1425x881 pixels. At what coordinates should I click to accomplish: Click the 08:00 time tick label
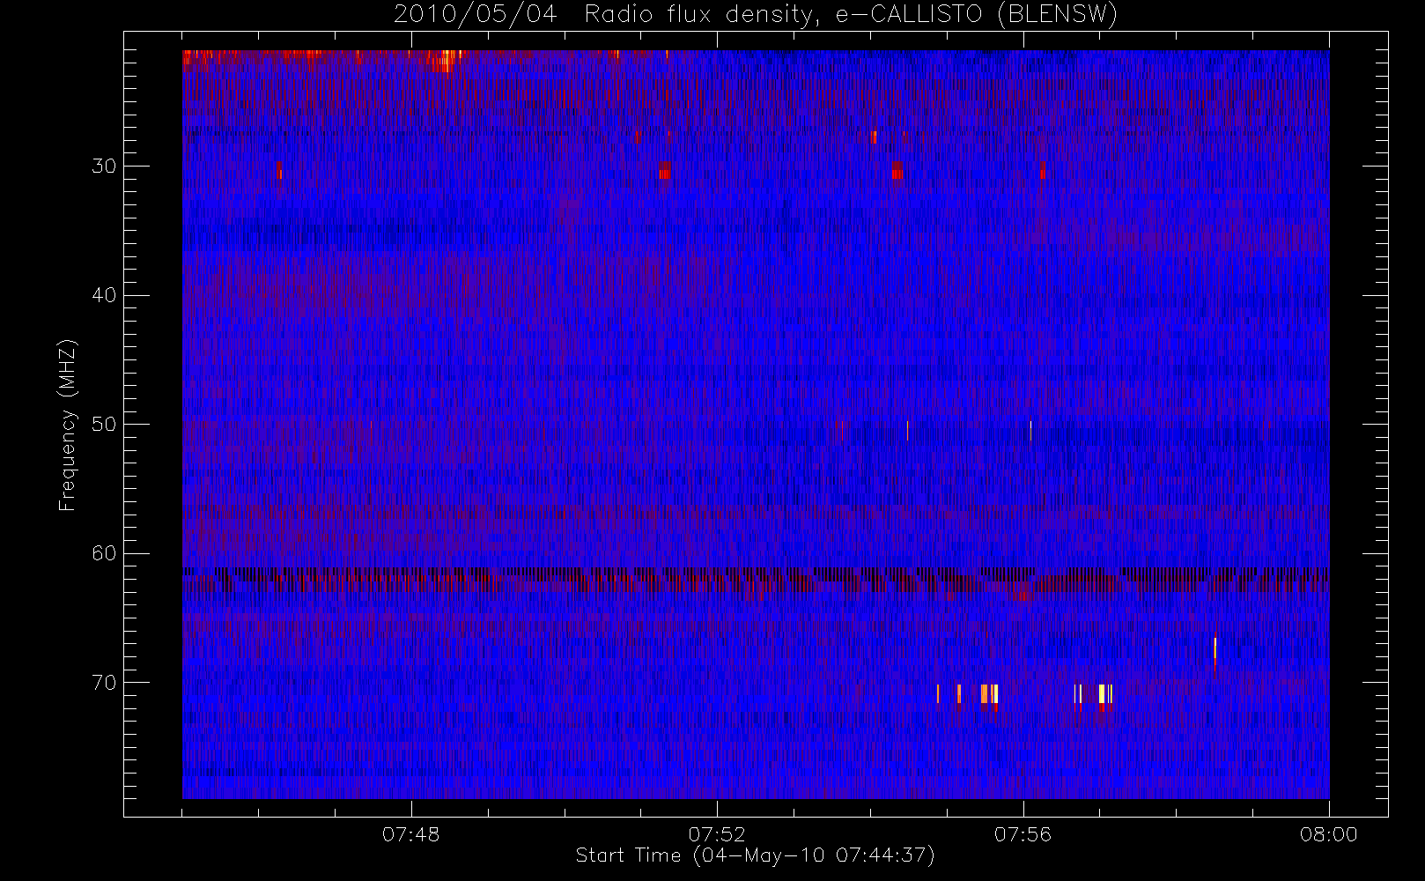1328,834
